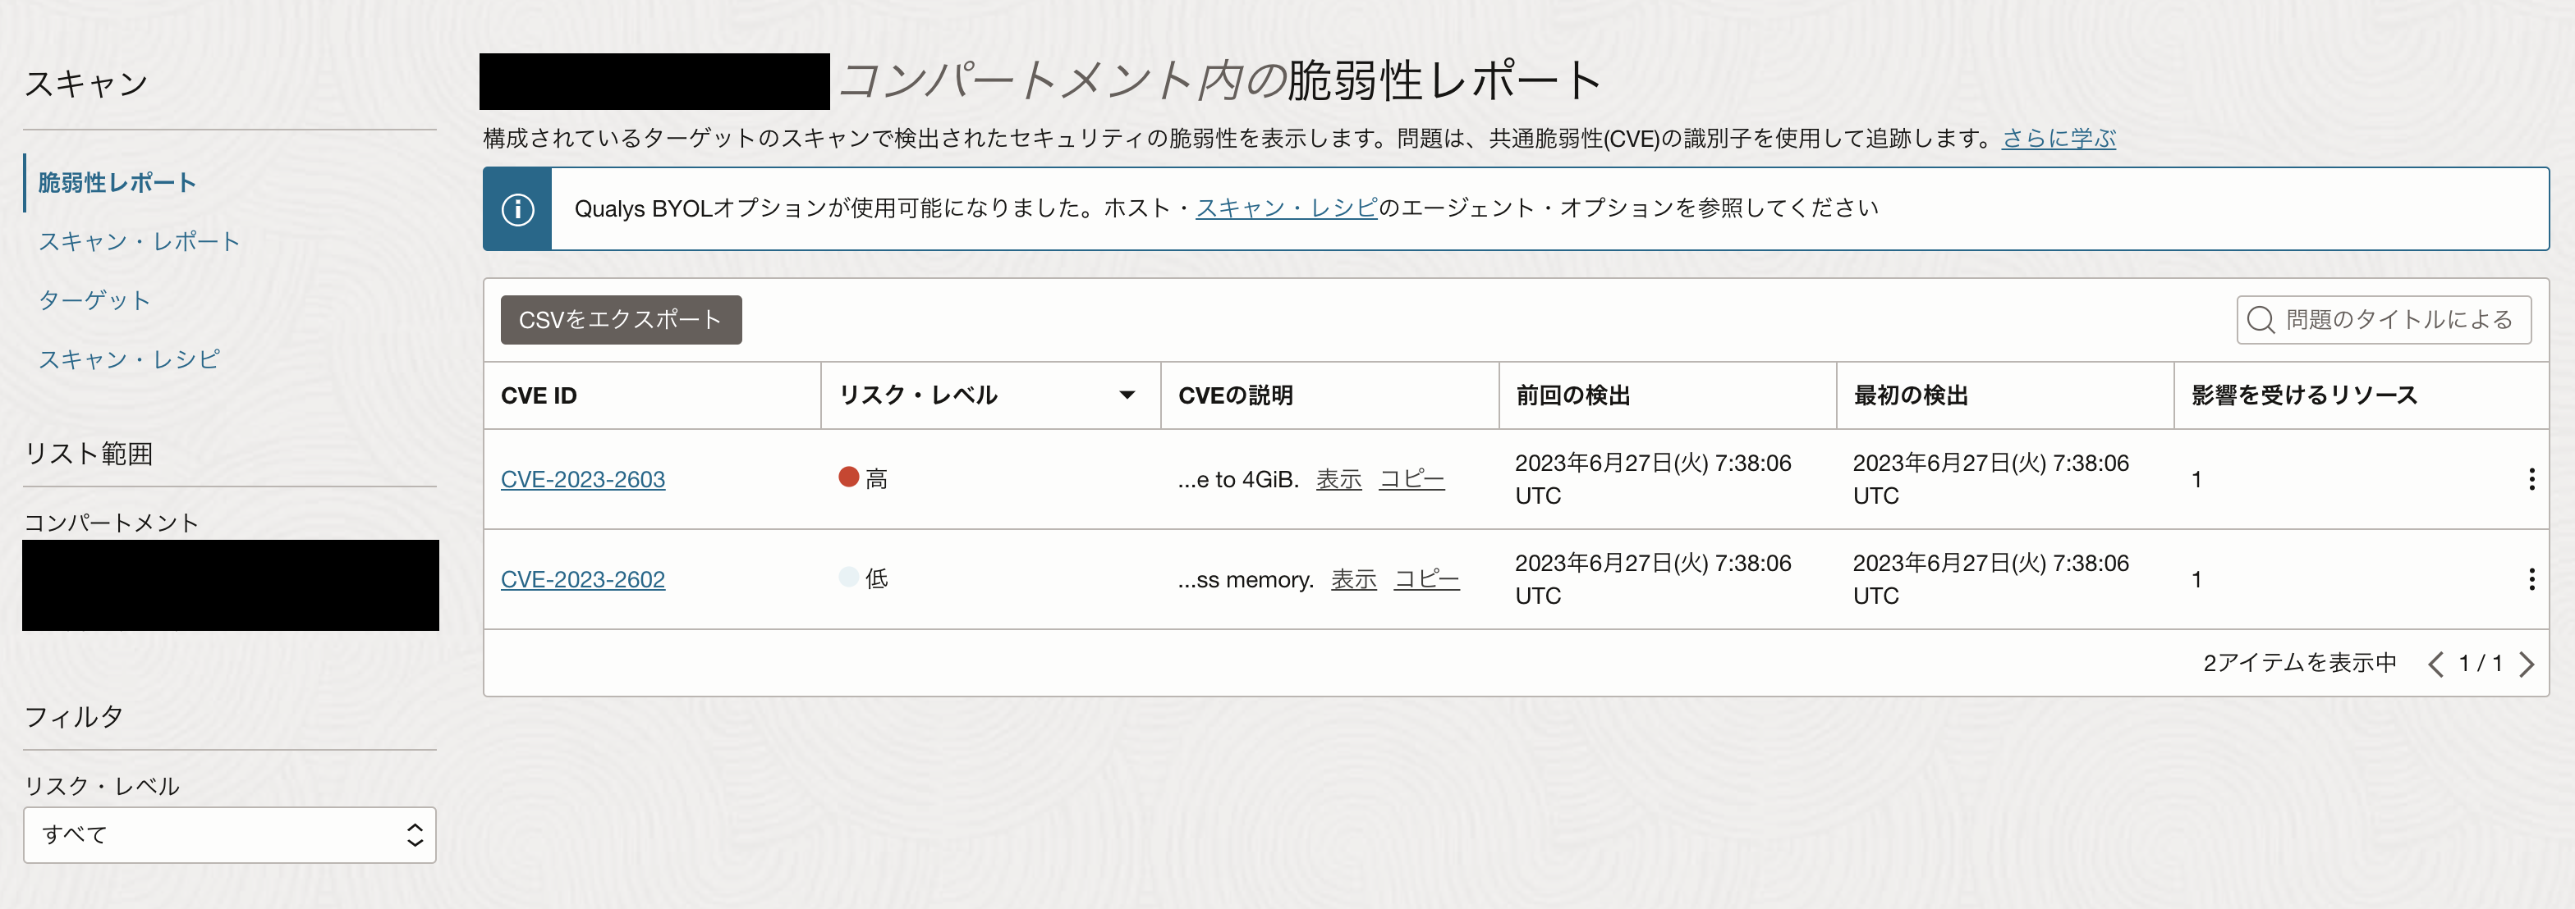2575x909 pixels.
Task: Open the さらに学ぶ link
Action: (x=2059, y=139)
